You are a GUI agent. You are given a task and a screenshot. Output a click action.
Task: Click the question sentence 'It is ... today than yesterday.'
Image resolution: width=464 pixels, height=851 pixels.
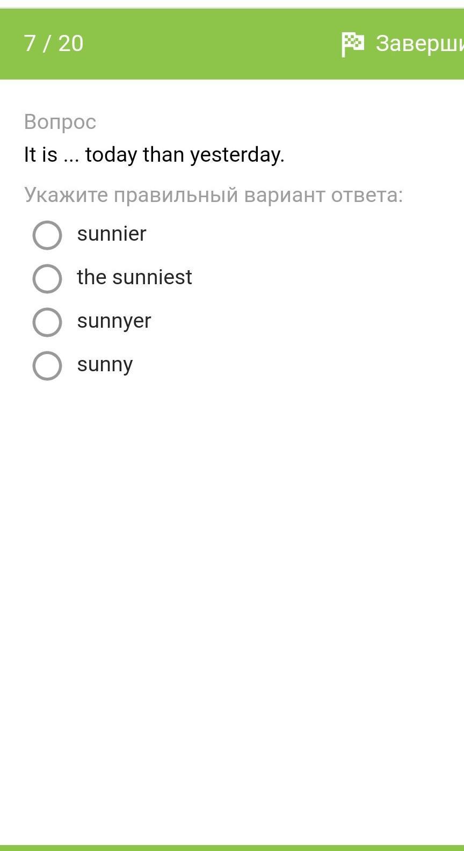tap(154, 155)
